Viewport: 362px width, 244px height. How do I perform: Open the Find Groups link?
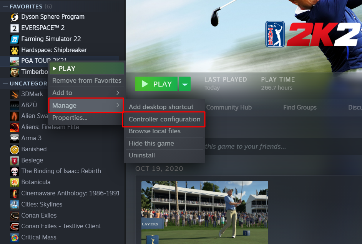[x=300, y=108]
